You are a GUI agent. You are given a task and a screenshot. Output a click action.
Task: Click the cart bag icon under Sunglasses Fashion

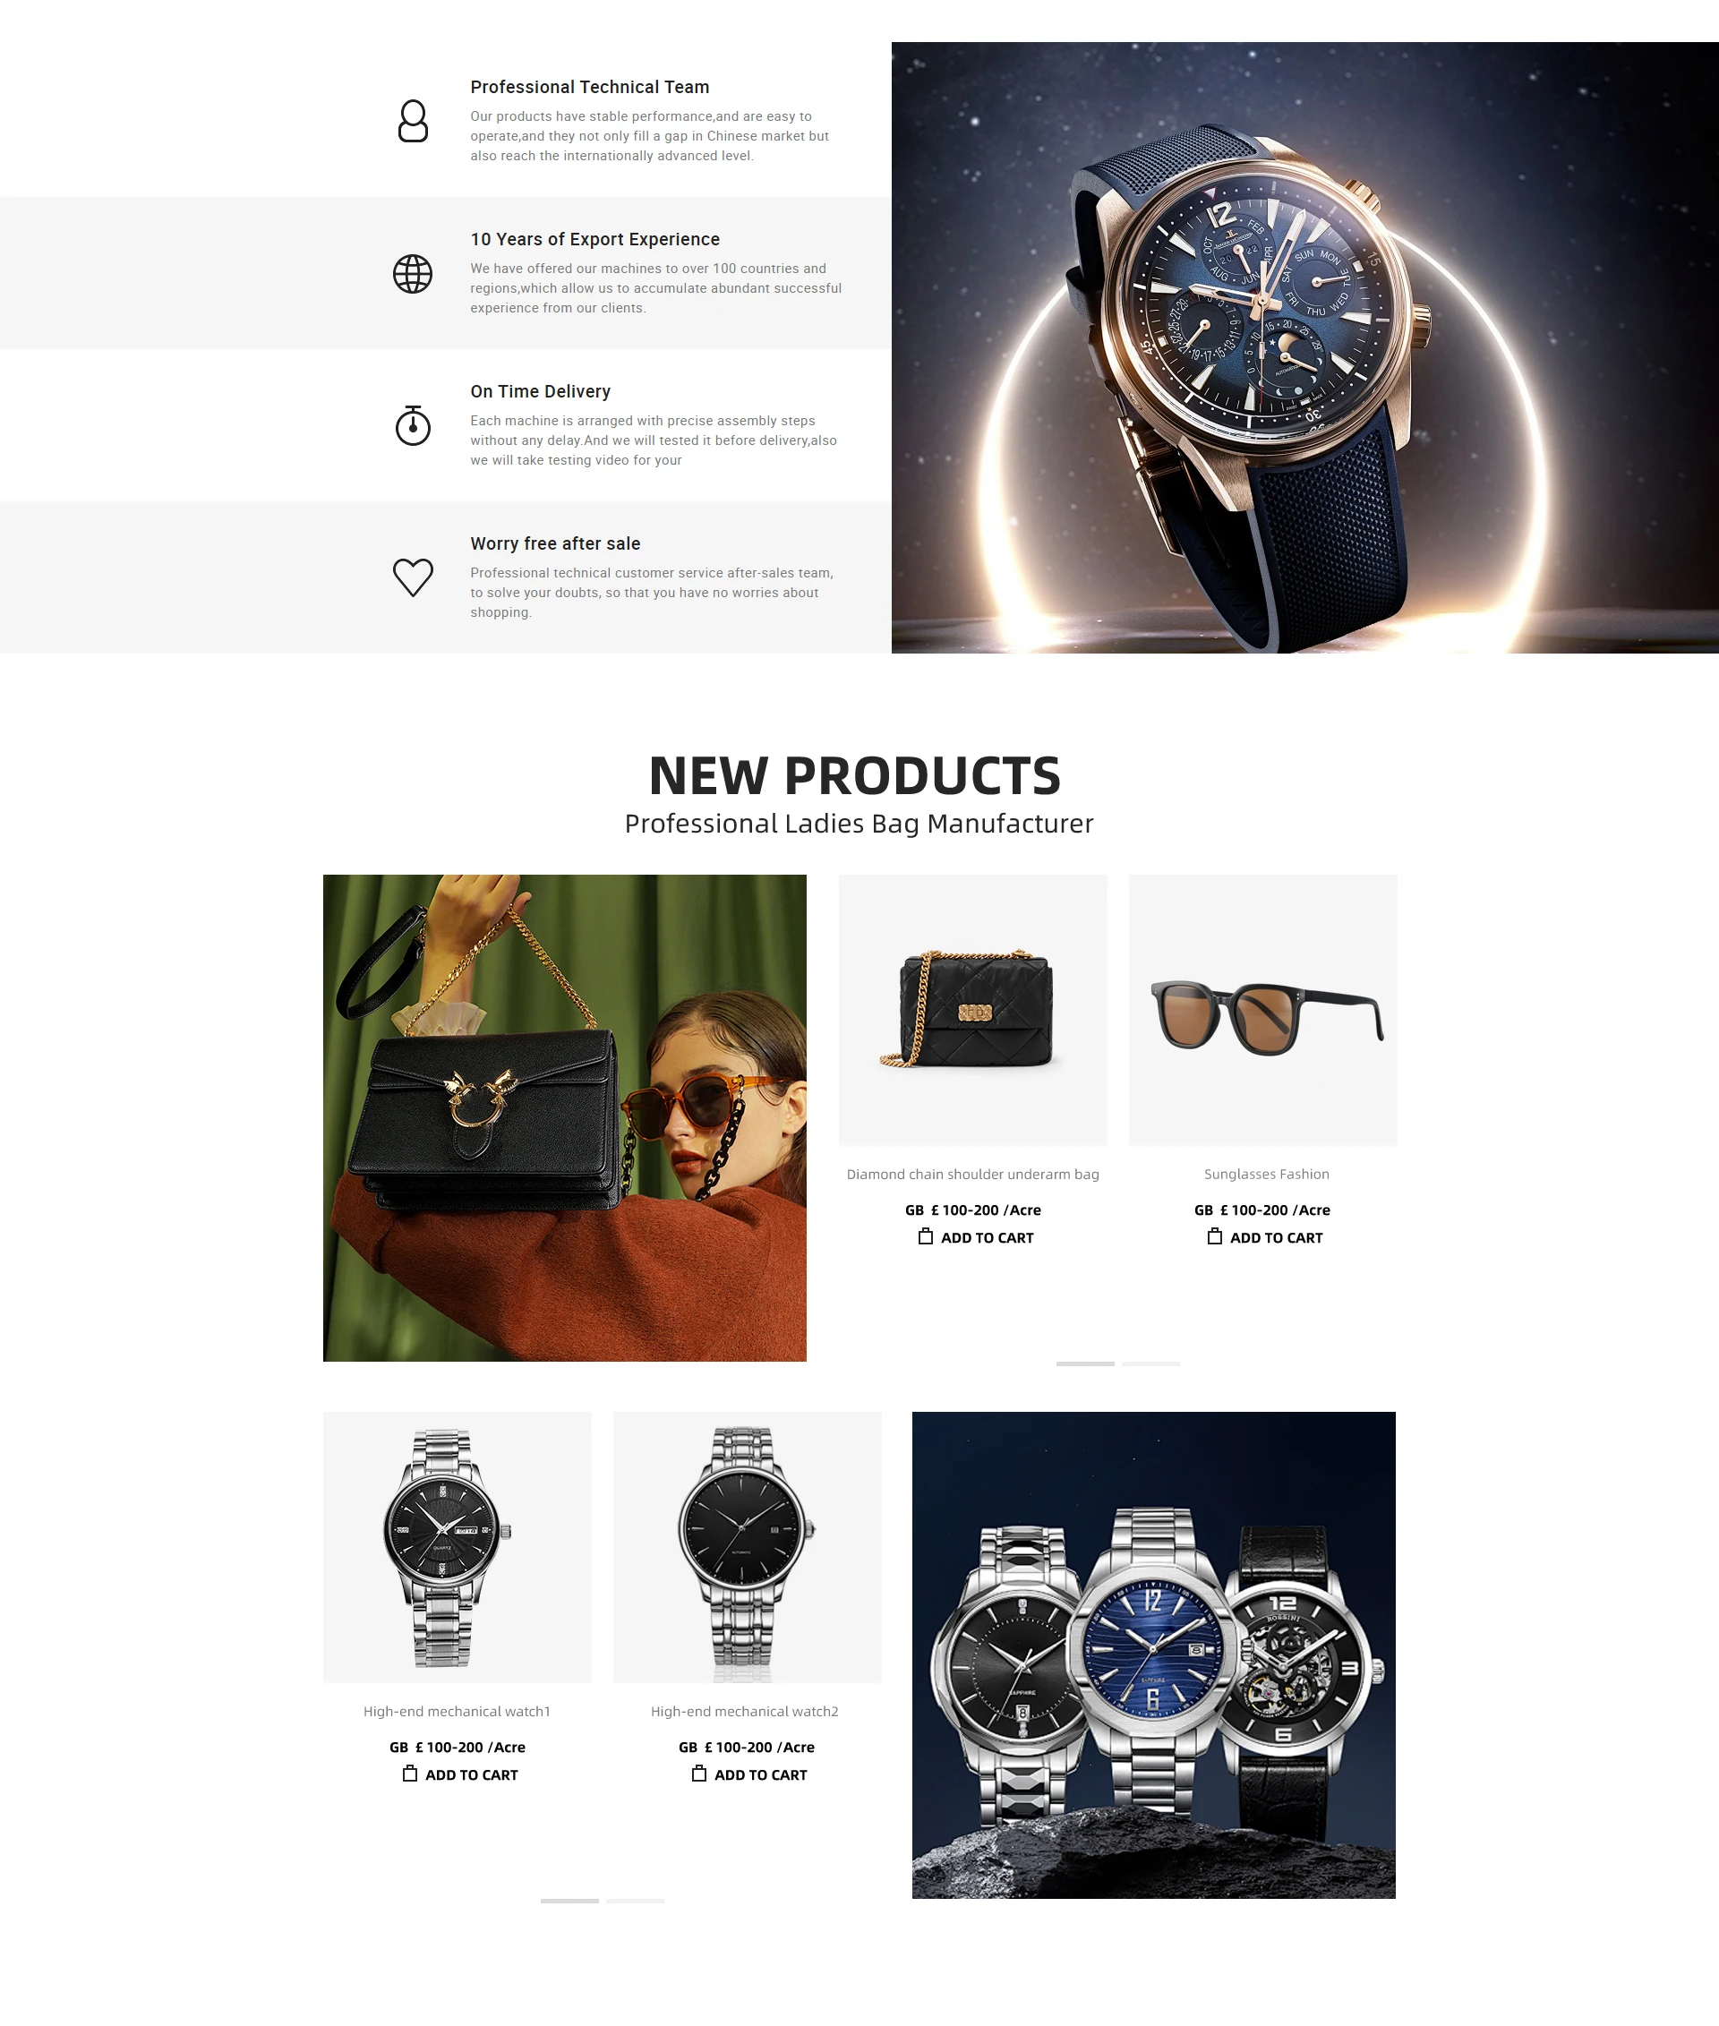pos(1215,1236)
